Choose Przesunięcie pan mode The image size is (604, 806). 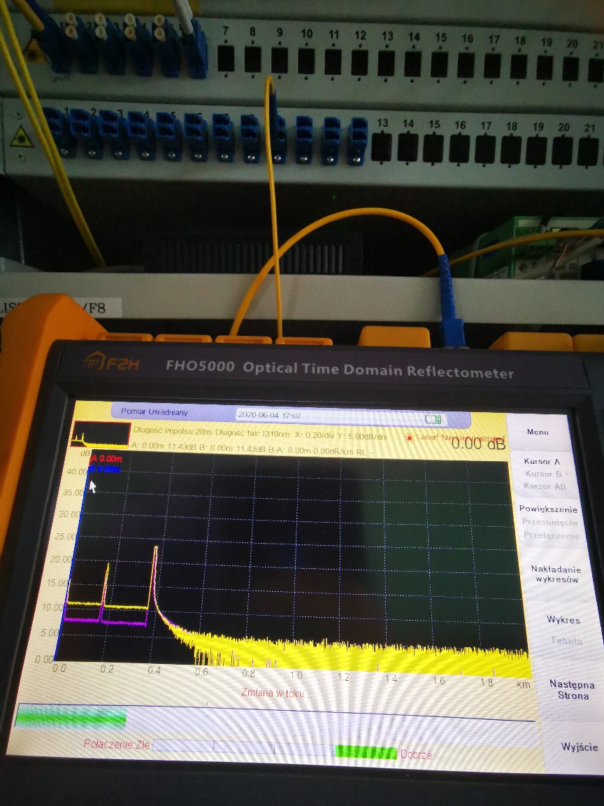549,522
